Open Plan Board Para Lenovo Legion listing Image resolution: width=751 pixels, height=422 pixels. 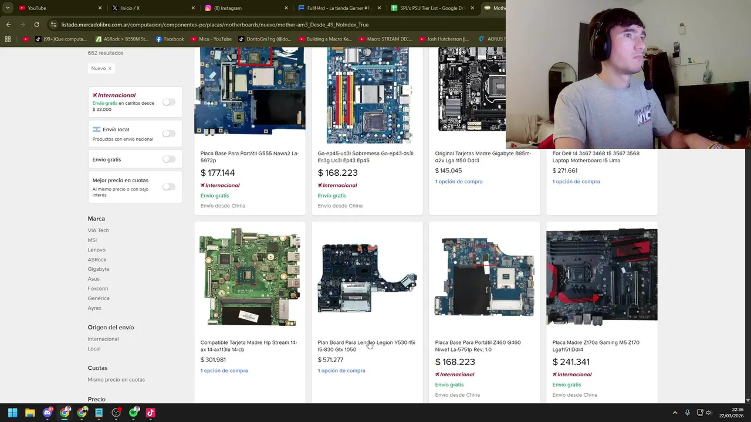[367, 346]
